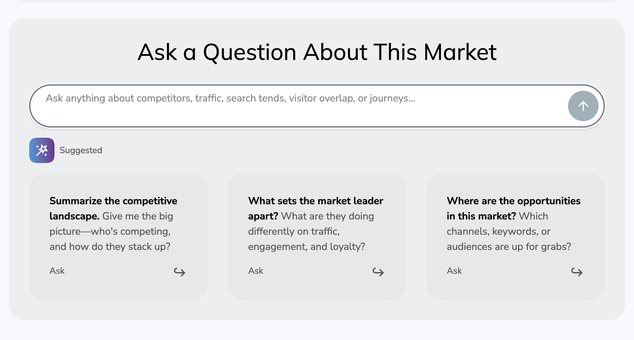Image resolution: width=634 pixels, height=340 pixels.
Task: Select bold 'Summarize the competitive landscape' title
Action: click(113, 201)
